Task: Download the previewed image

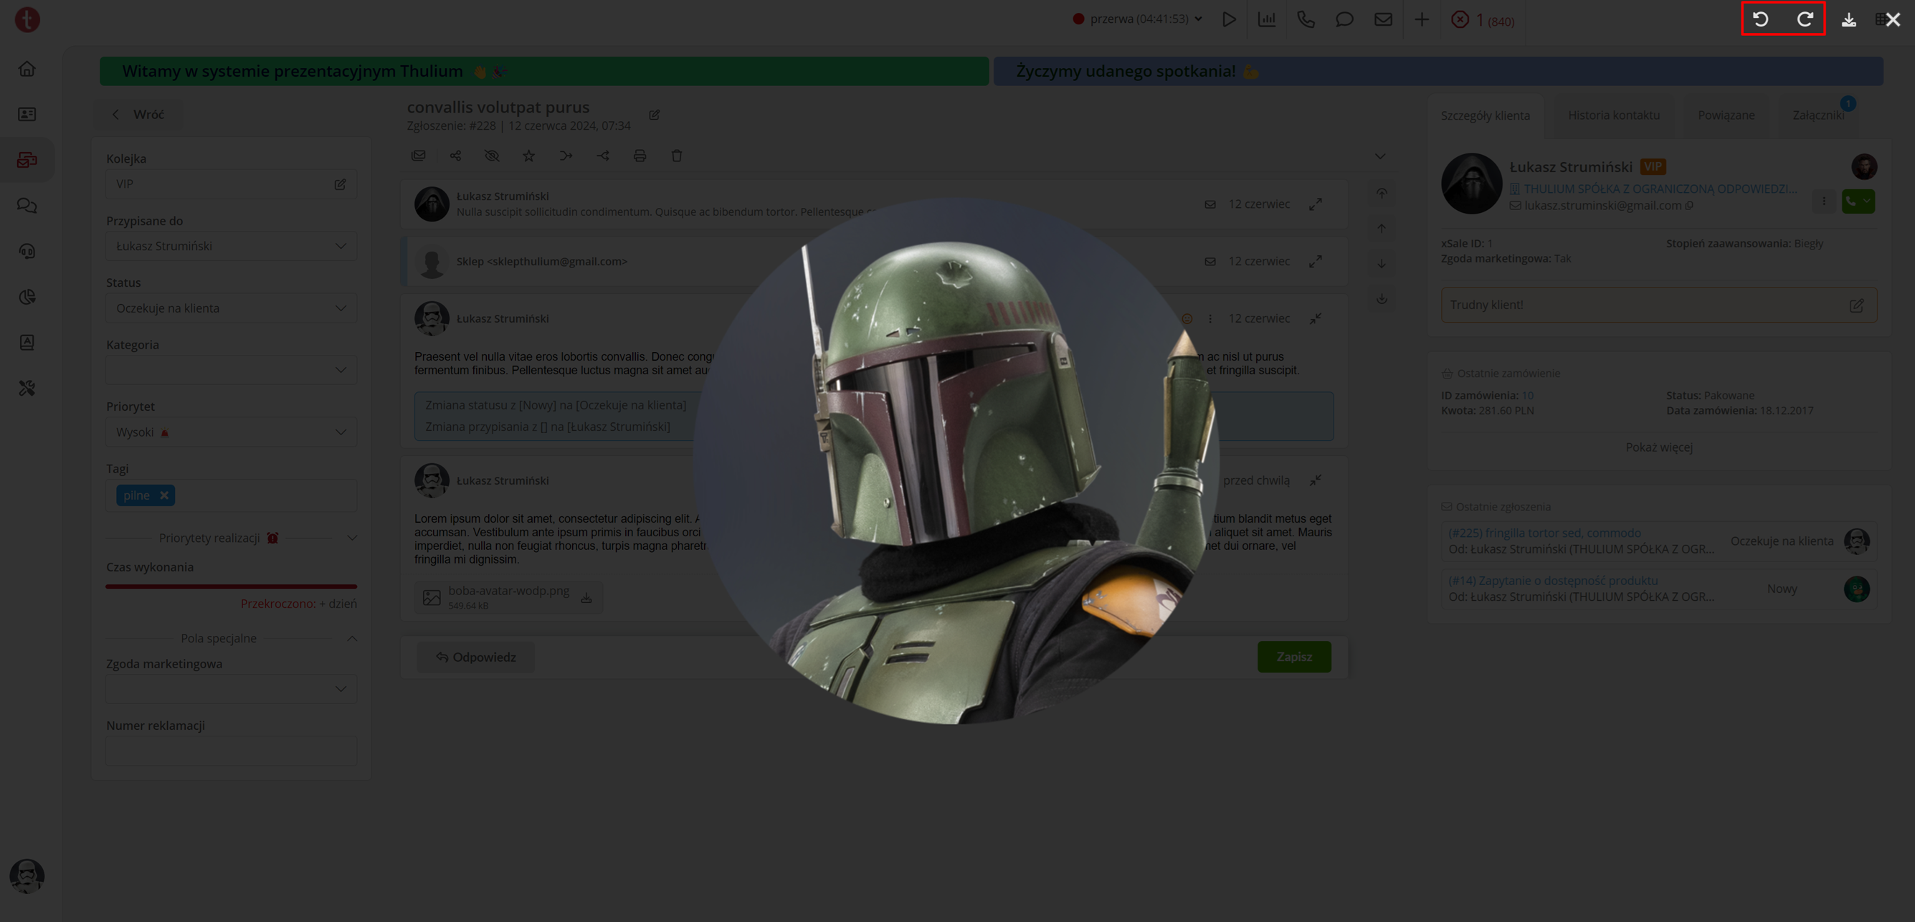Action: 1849,20
